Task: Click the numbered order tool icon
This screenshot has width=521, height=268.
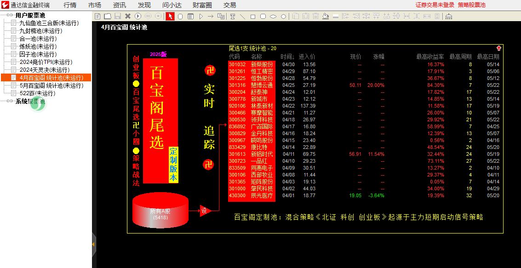Action: click(221, 16)
